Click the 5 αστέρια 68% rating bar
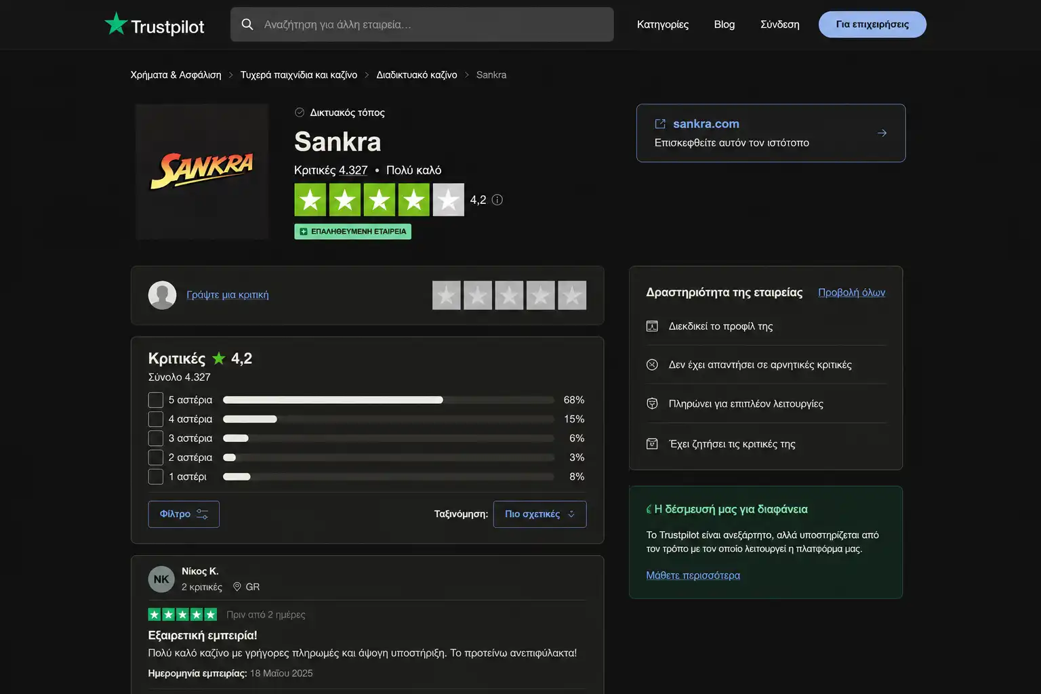Viewport: 1041px width, 694px height. coord(388,400)
